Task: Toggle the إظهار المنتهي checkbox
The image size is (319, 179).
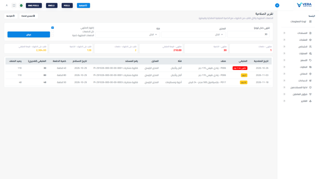Action: point(52,28)
